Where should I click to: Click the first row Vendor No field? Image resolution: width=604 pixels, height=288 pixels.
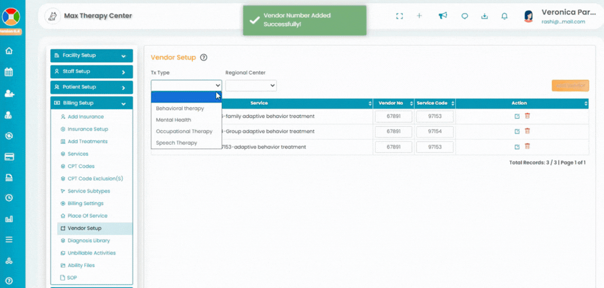click(393, 116)
